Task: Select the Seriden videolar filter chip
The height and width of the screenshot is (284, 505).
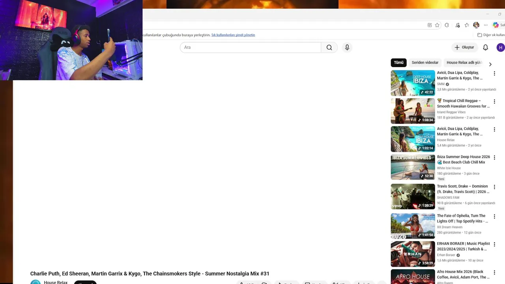Action: point(425,63)
